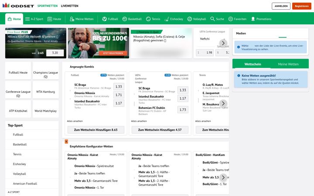Click Jetzt Registrieren on bonus banner

pos(113,53)
